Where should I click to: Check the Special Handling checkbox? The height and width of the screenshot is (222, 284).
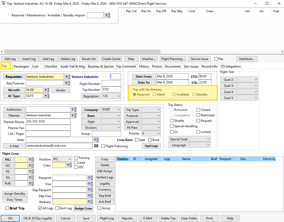tap(172, 126)
